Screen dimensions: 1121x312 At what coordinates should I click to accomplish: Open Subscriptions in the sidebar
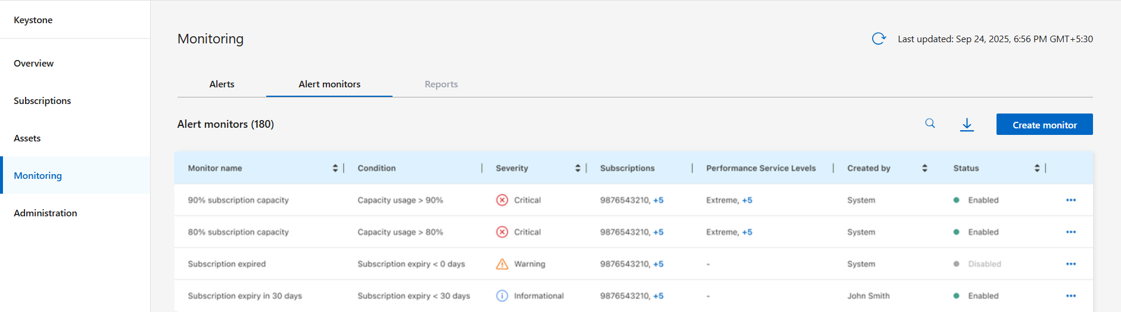tap(42, 101)
